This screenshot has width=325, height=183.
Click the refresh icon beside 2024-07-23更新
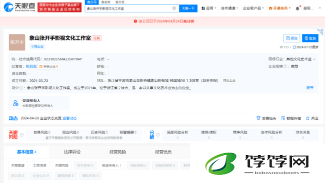[294, 47]
